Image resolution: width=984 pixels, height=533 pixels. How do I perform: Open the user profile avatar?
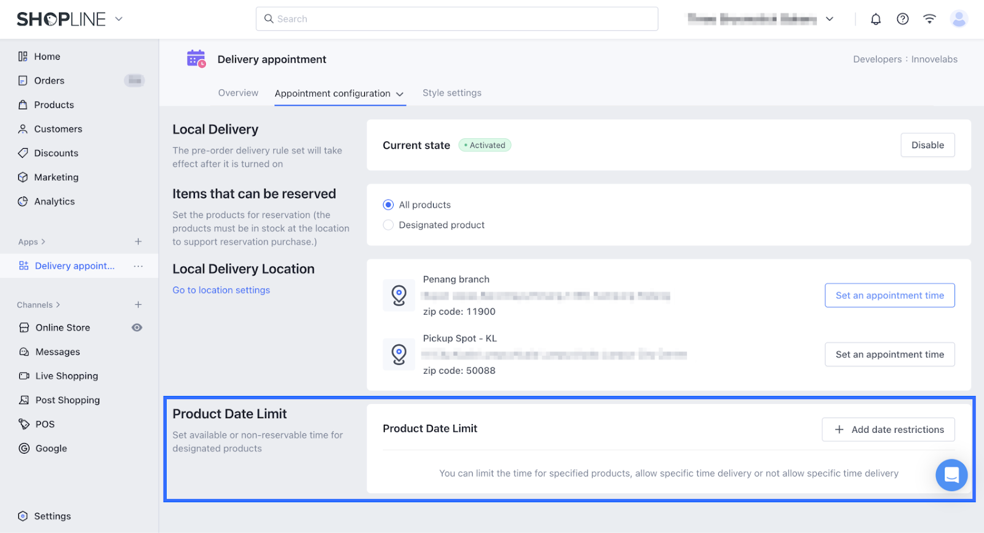(x=958, y=19)
